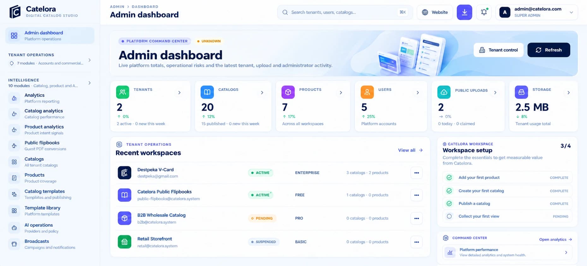The width and height of the screenshot is (587, 266).
Task: Click the Retail Storefront shop icon
Action: pos(124,242)
